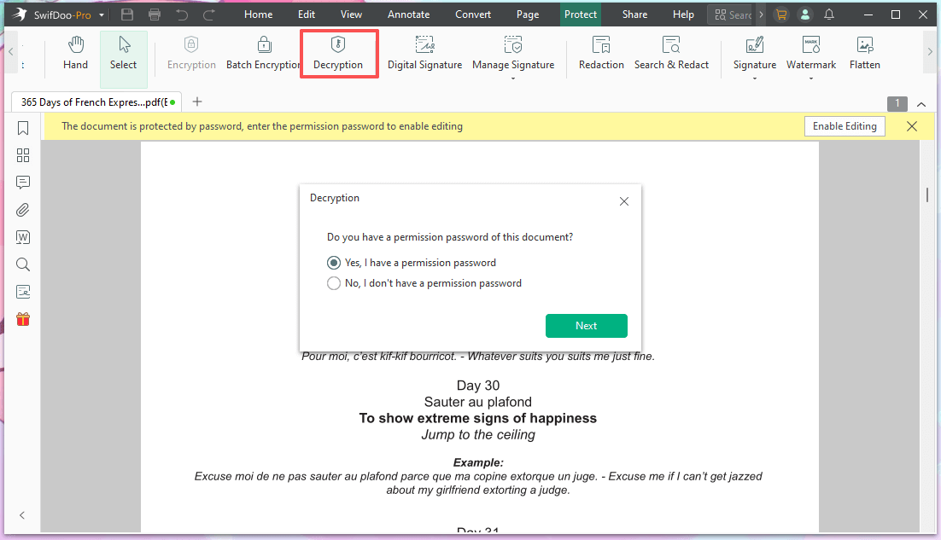Click the Digital Signature tool
This screenshot has height=540, width=941.
[x=424, y=53]
